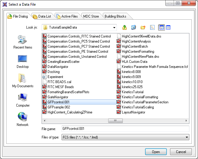Click the Cancel button
The height and width of the screenshot is (159, 198).
[x=181, y=152]
